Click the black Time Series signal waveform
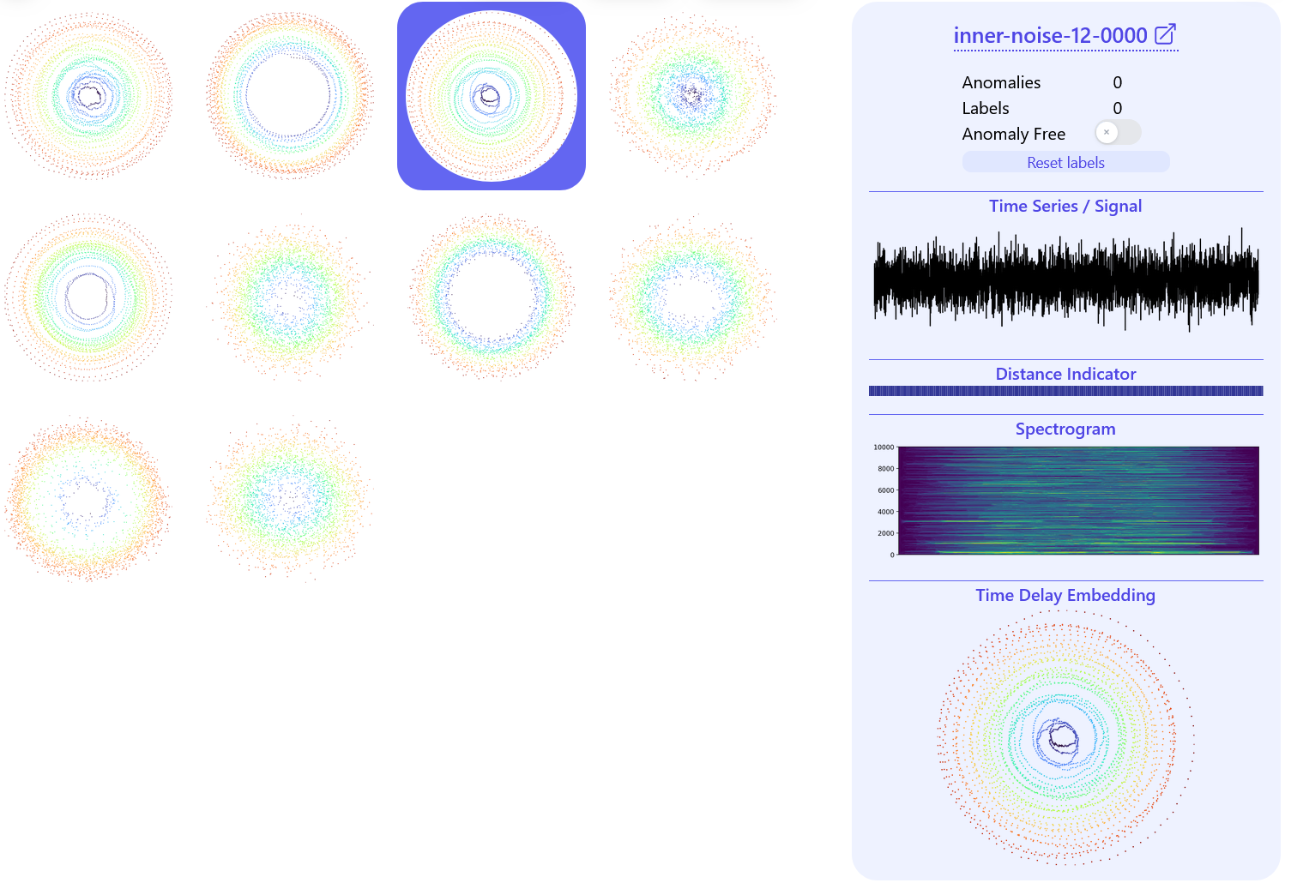 point(1065,279)
